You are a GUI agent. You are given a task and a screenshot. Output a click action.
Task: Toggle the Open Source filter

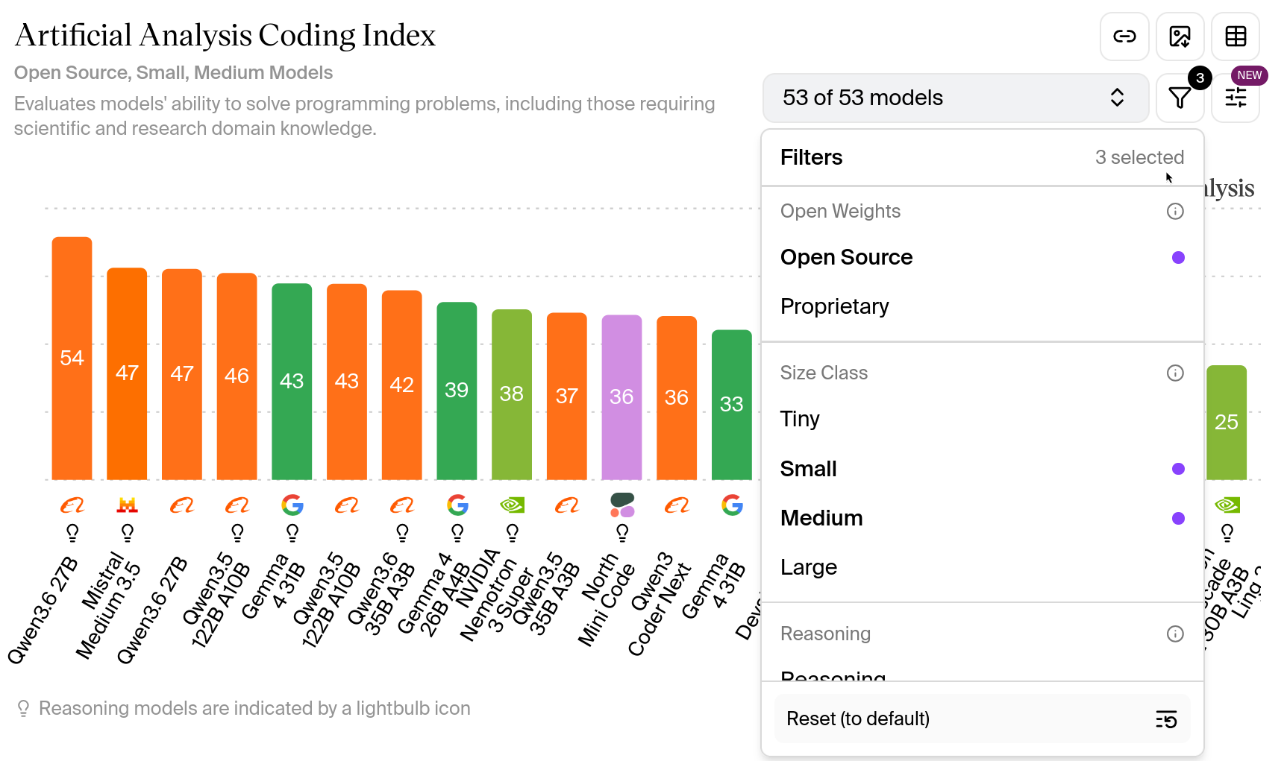[983, 257]
